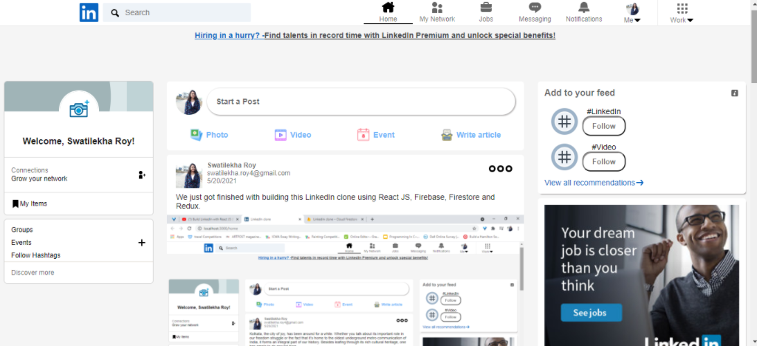Click the Start a Post field
The height and width of the screenshot is (346, 757).
coord(361,101)
